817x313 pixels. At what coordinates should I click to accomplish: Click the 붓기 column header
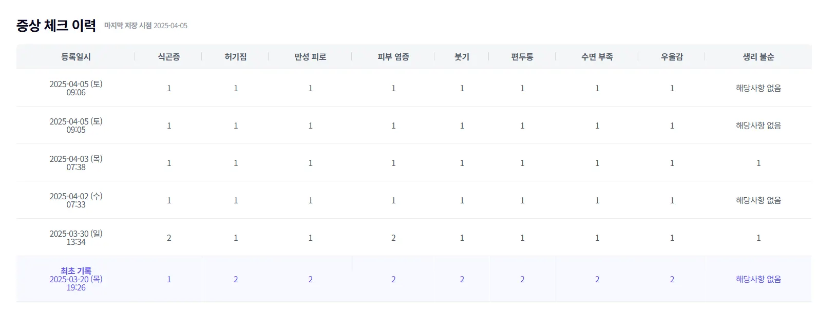click(462, 57)
